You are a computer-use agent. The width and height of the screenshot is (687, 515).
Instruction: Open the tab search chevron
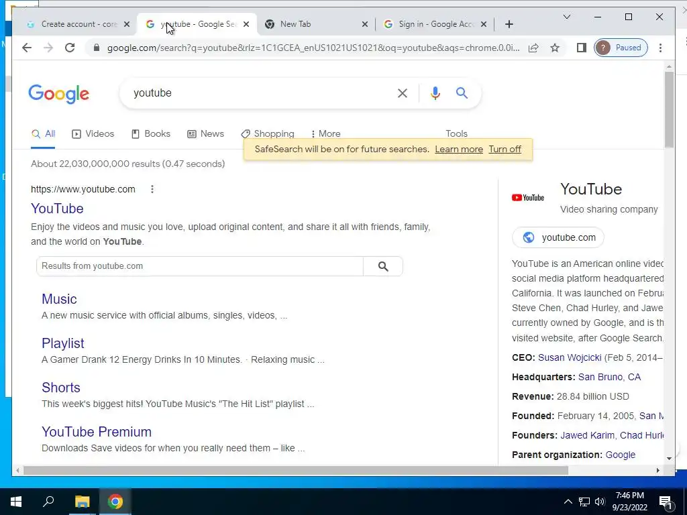pos(566,17)
